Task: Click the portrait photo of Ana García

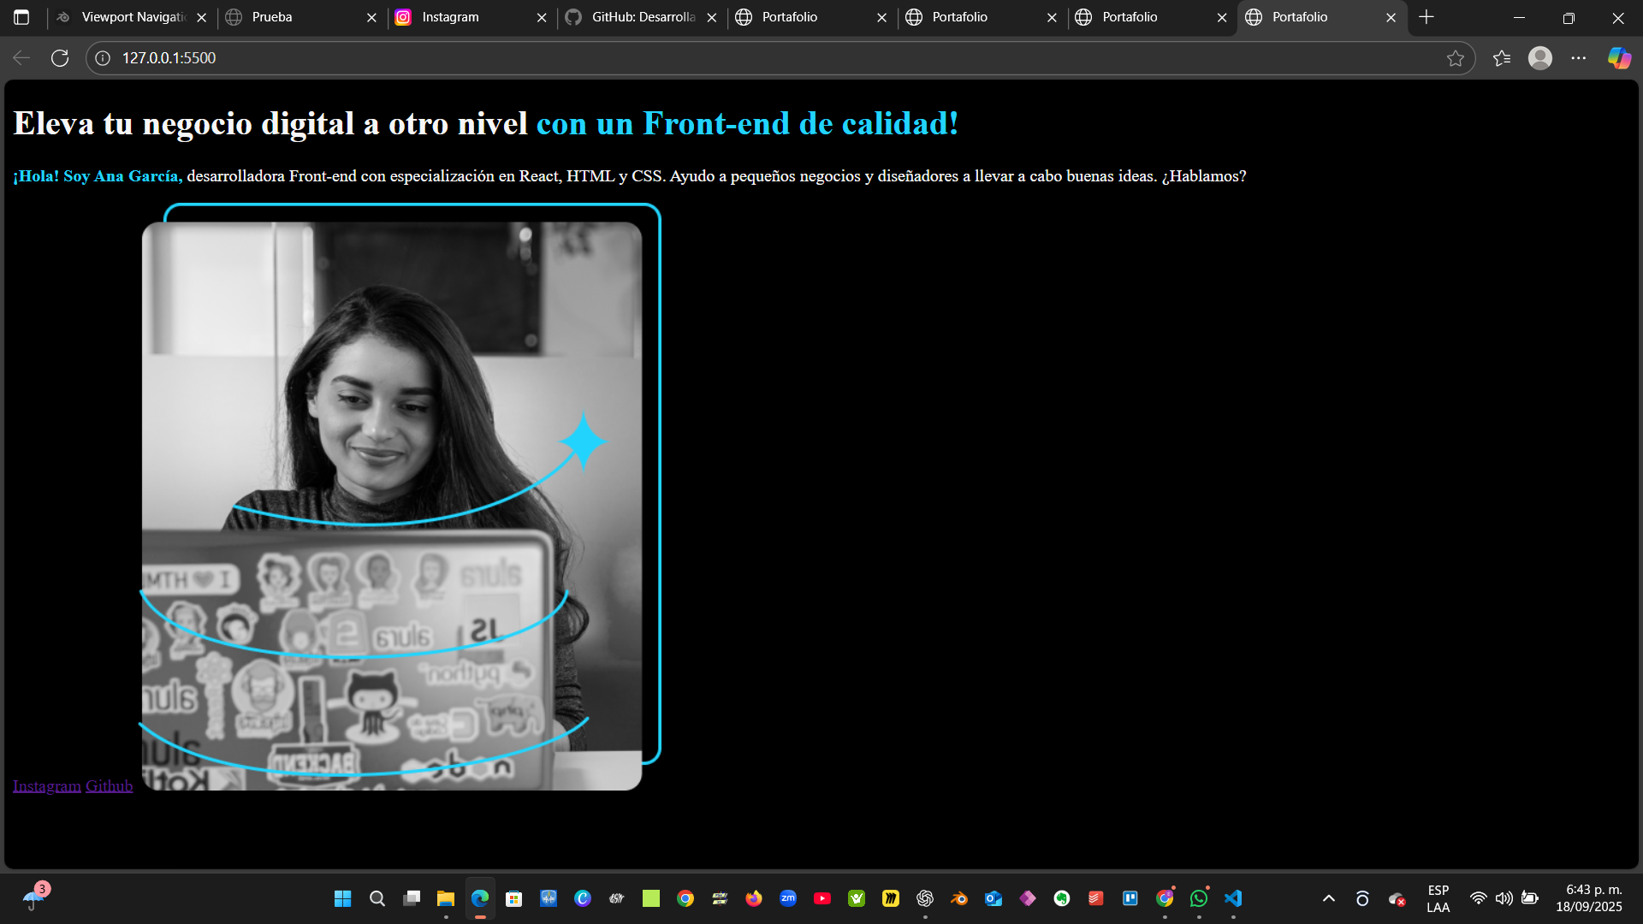Action: (x=400, y=496)
